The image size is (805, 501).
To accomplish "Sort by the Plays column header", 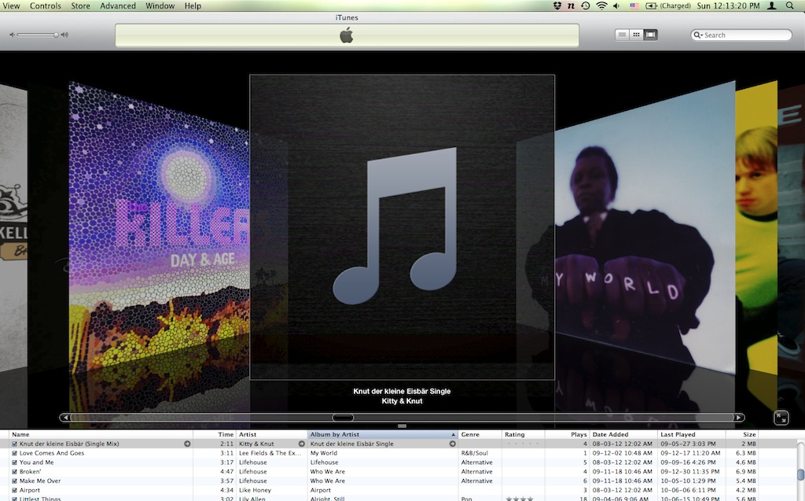I will click(568, 435).
